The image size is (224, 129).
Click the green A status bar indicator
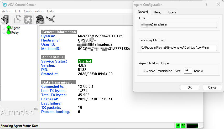[x=178, y=126]
